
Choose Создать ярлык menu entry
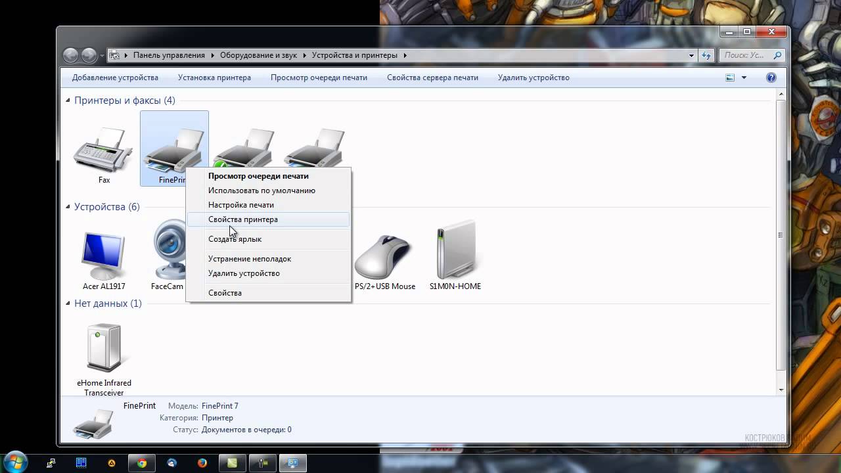tap(268, 239)
